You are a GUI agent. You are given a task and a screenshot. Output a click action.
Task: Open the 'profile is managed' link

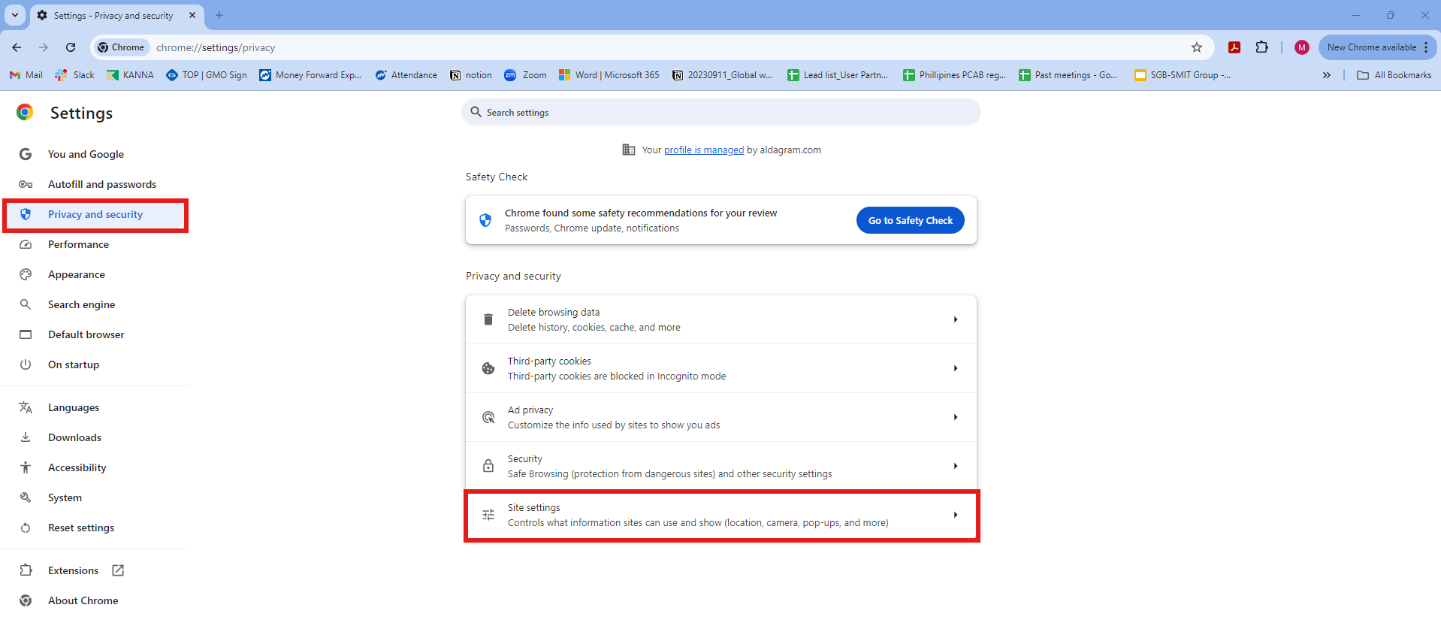tap(703, 150)
